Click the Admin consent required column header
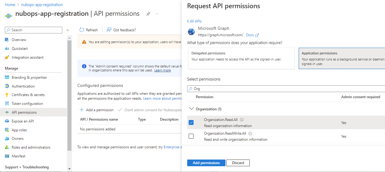 coord(361,97)
